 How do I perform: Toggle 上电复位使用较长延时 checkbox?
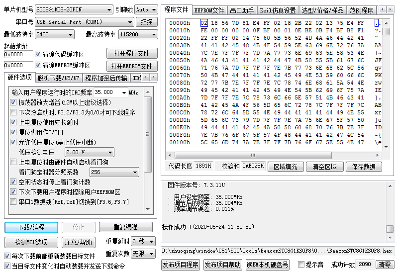coord(13,122)
